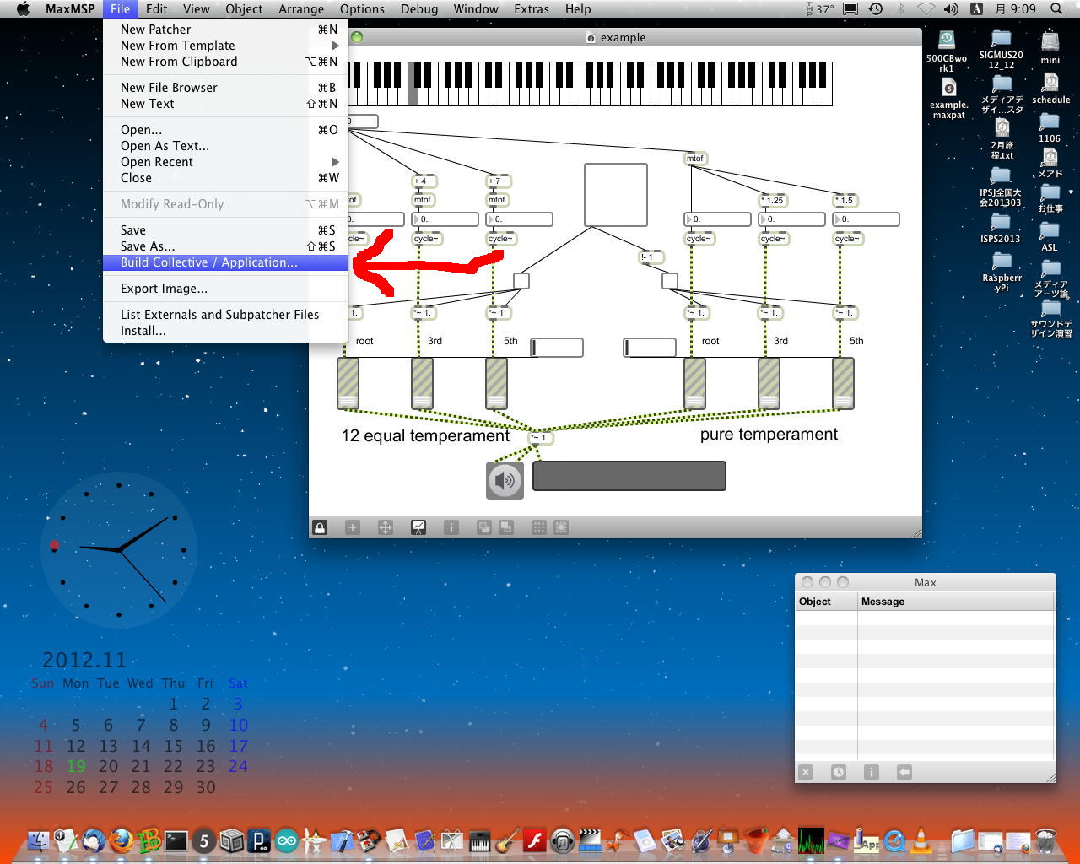Toggle the left small checkbox in patcher

521,281
